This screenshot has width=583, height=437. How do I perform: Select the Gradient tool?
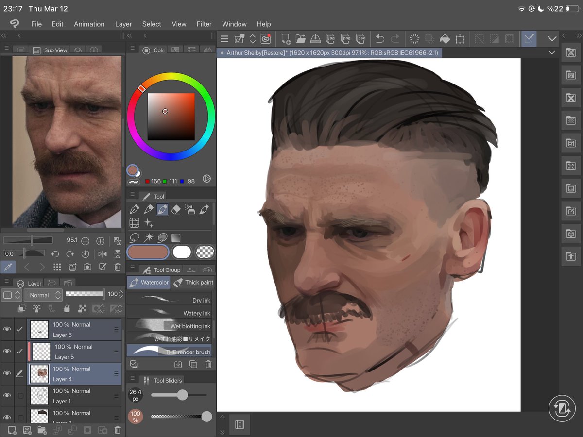[x=176, y=238]
